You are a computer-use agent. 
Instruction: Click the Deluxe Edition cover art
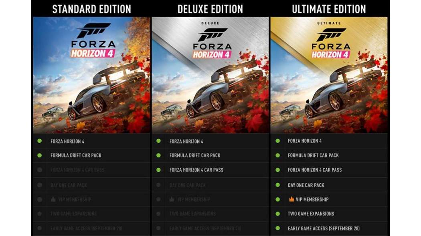[x=210, y=75]
